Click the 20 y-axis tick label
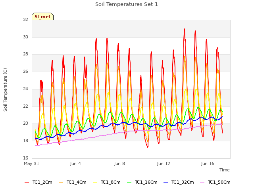Image resolution: width=254 pixels, height=190 pixels. point(25,123)
